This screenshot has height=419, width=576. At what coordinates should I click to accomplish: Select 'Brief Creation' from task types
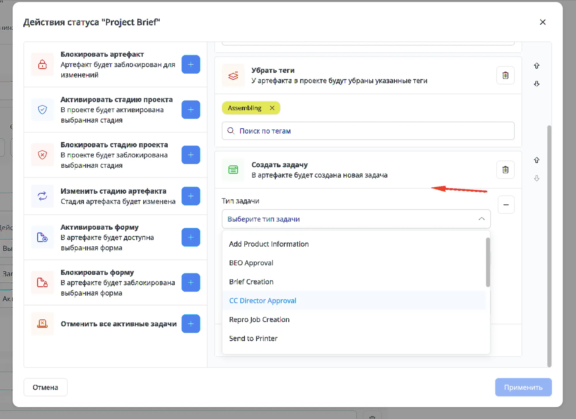[x=251, y=282]
